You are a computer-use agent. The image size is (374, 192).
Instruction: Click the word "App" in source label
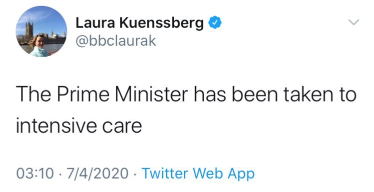click(241, 174)
